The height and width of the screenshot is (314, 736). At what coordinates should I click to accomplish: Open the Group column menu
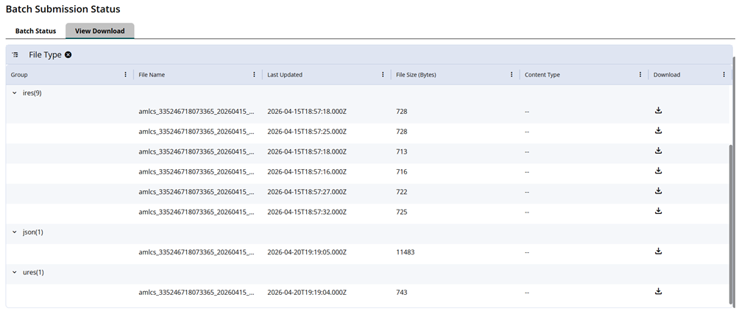click(125, 74)
